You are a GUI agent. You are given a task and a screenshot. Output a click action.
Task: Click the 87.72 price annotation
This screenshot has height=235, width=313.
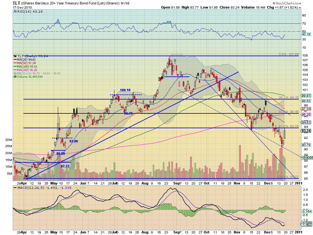pyautogui.click(x=65, y=166)
